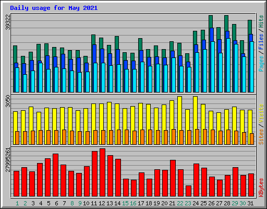Click day 16 on the x-axis
The height and width of the screenshot is (209, 267).
(133, 203)
